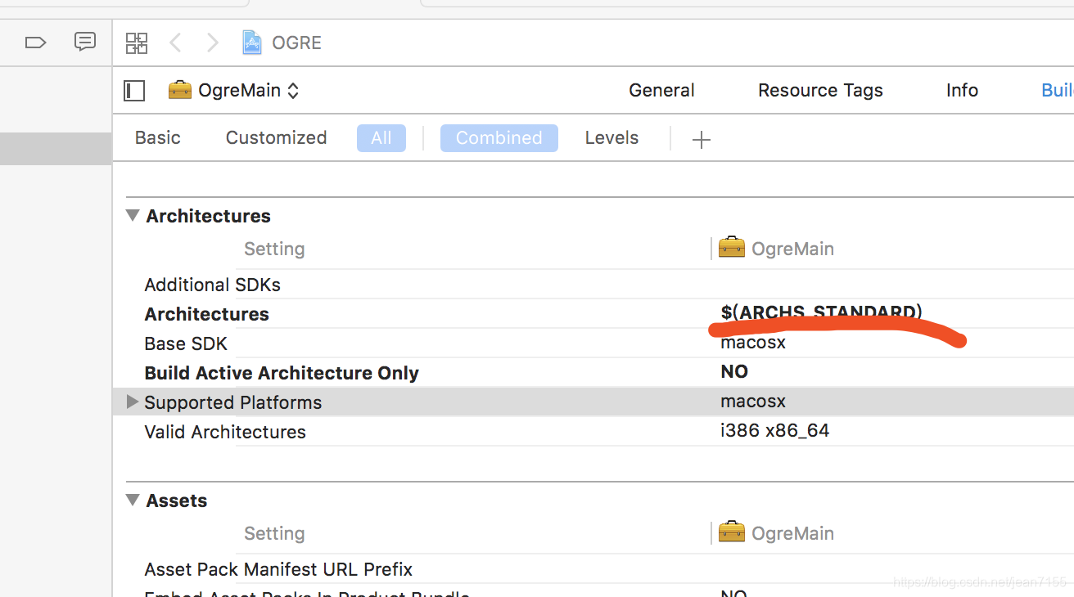
Task: Change Supported Platforms macosx value
Action: click(753, 402)
